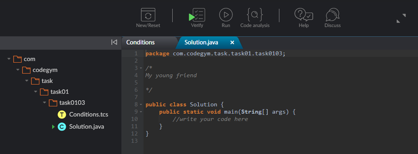
Task: Click the yellow T icon of Conditions.tcs
Action: click(x=62, y=114)
